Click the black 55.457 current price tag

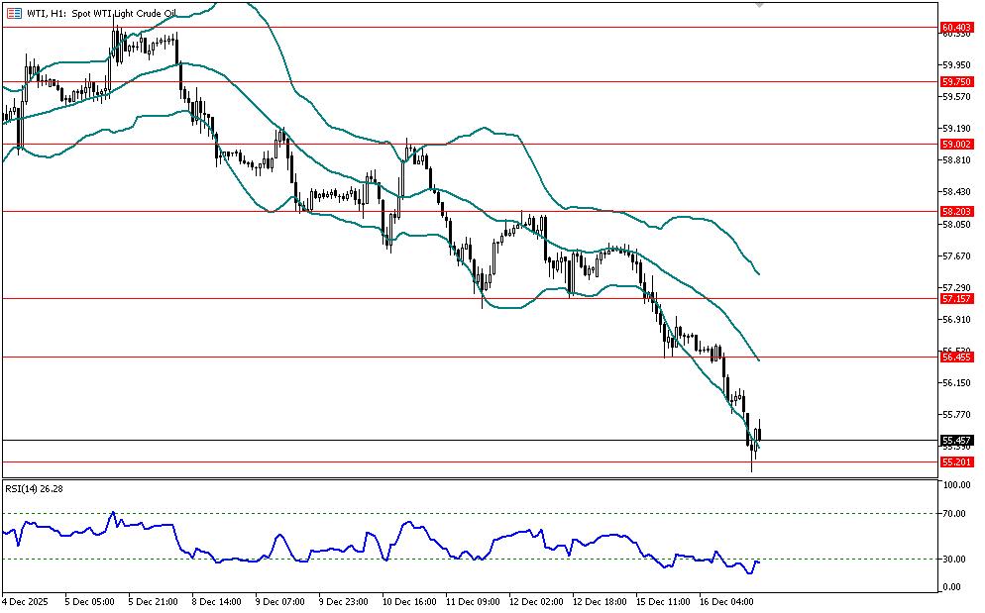pos(955,440)
